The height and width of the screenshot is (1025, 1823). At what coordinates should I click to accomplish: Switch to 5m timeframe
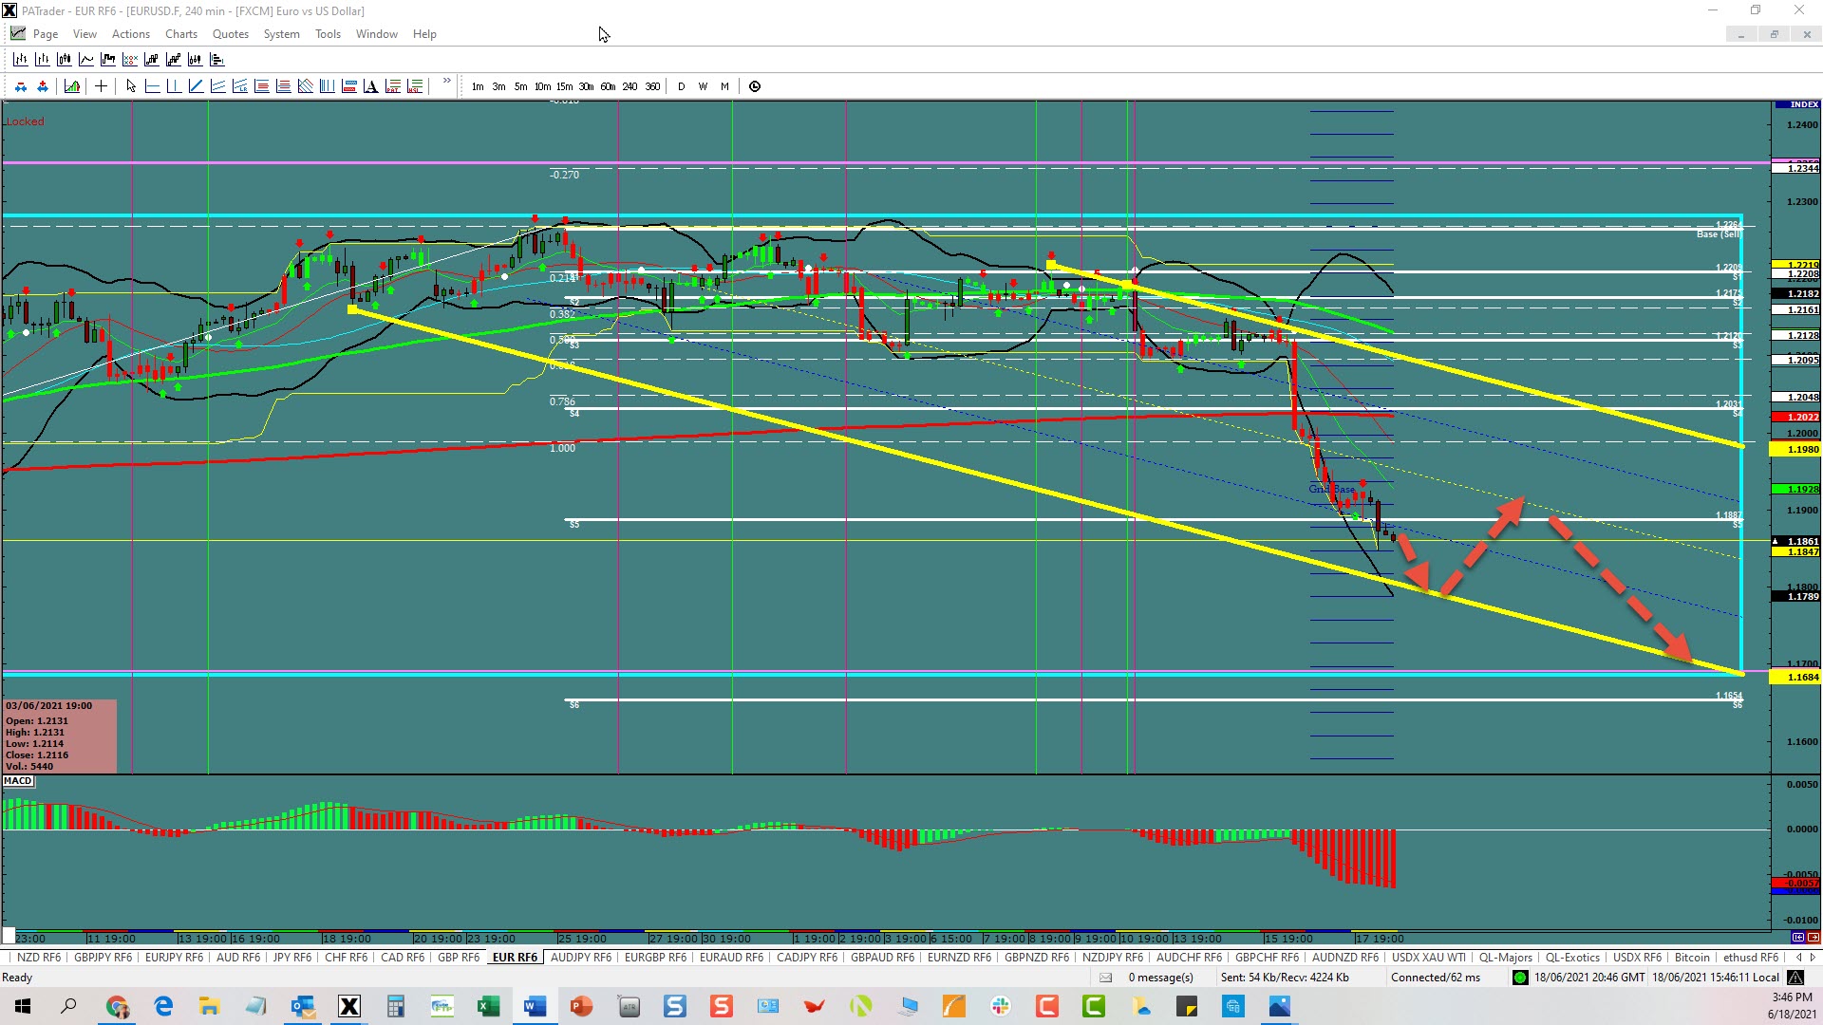click(x=520, y=86)
